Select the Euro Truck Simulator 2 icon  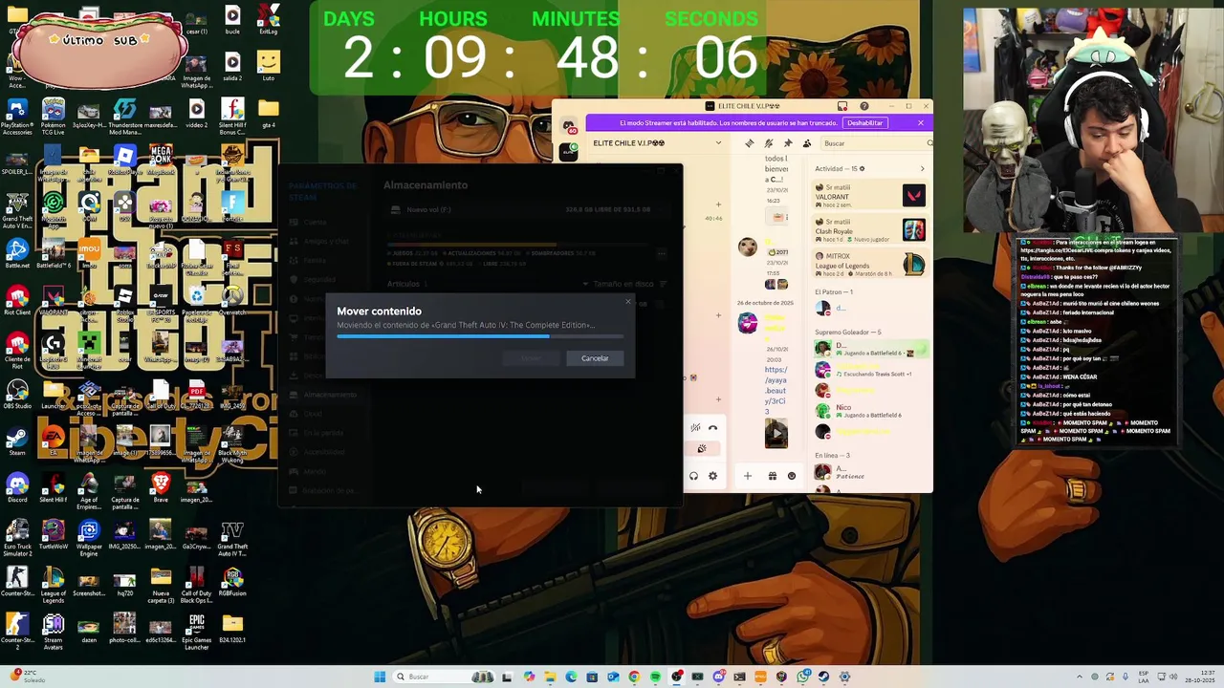[x=16, y=538]
